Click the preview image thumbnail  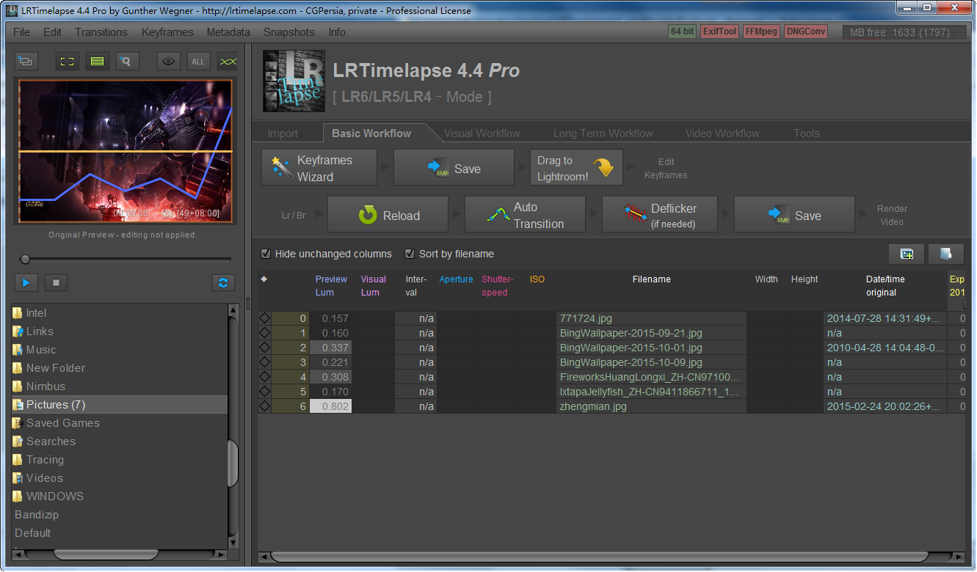pos(126,151)
